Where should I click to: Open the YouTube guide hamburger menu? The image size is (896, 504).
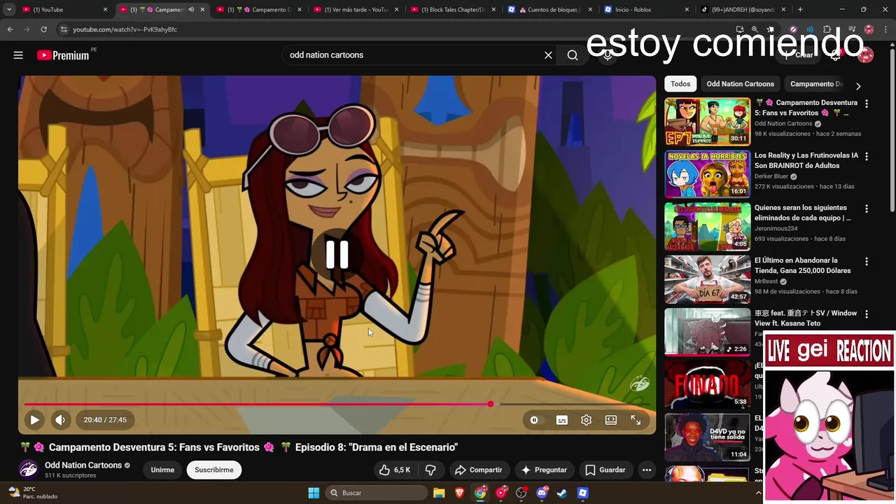pyautogui.click(x=18, y=55)
